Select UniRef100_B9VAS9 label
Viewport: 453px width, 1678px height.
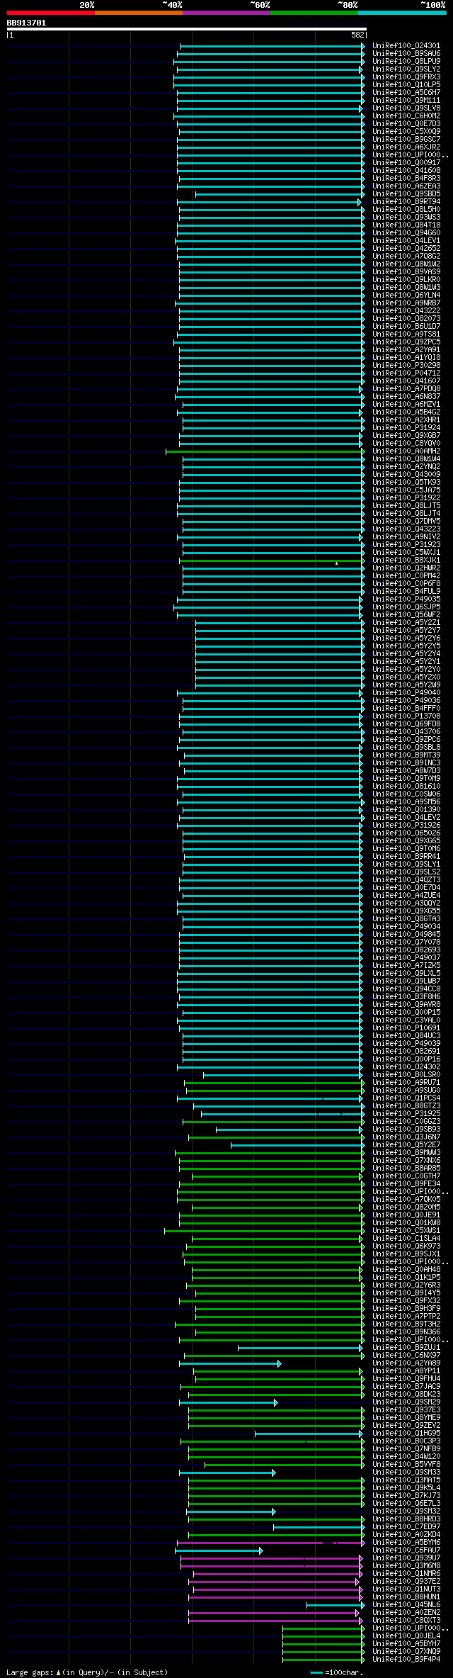point(406,272)
